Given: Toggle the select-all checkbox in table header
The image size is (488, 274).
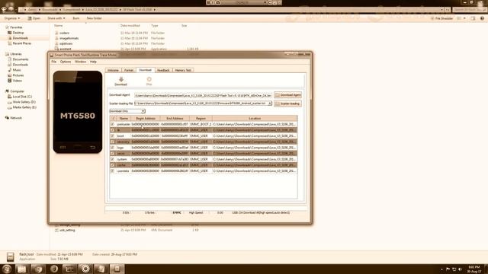Looking at the screenshot, I should 113,119.
